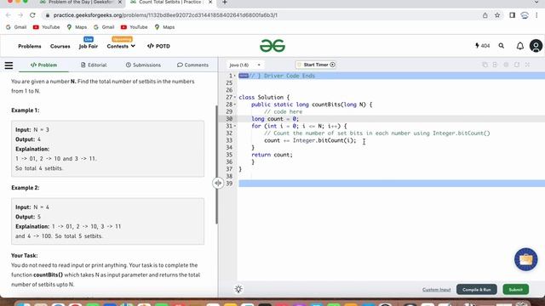Click the problem panel vertical scrollbar
This screenshot has height=306, width=545.
(x=216, y=165)
